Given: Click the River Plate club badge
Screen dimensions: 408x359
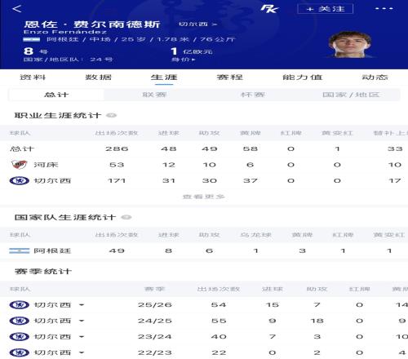Looking at the screenshot, I should point(19,165).
